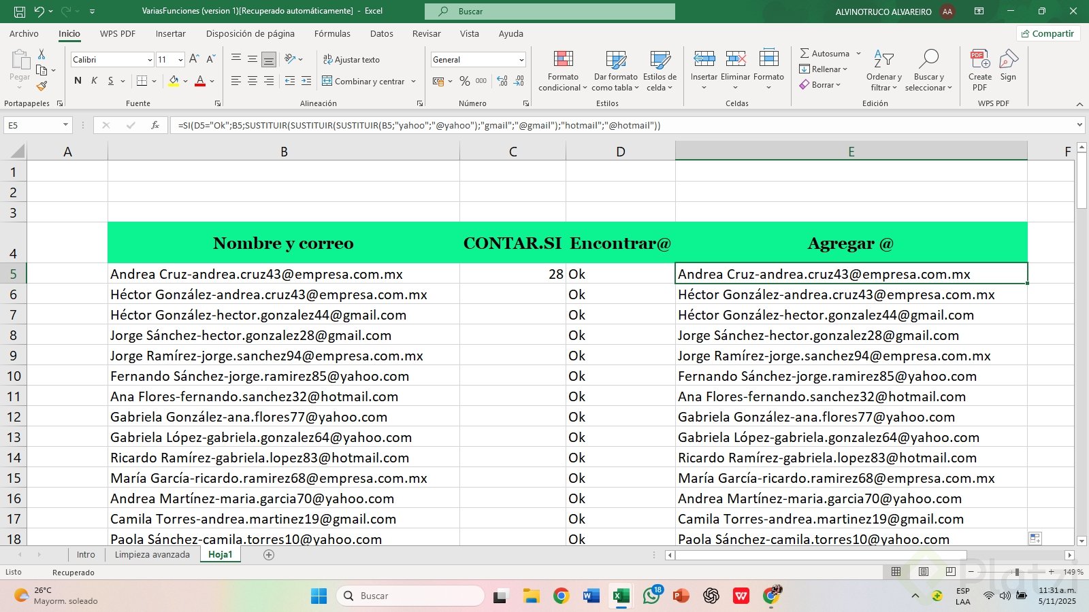Delete cells with the Eliminar icon
The width and height of the screenshot is (1089, 612).
(736, 58)
